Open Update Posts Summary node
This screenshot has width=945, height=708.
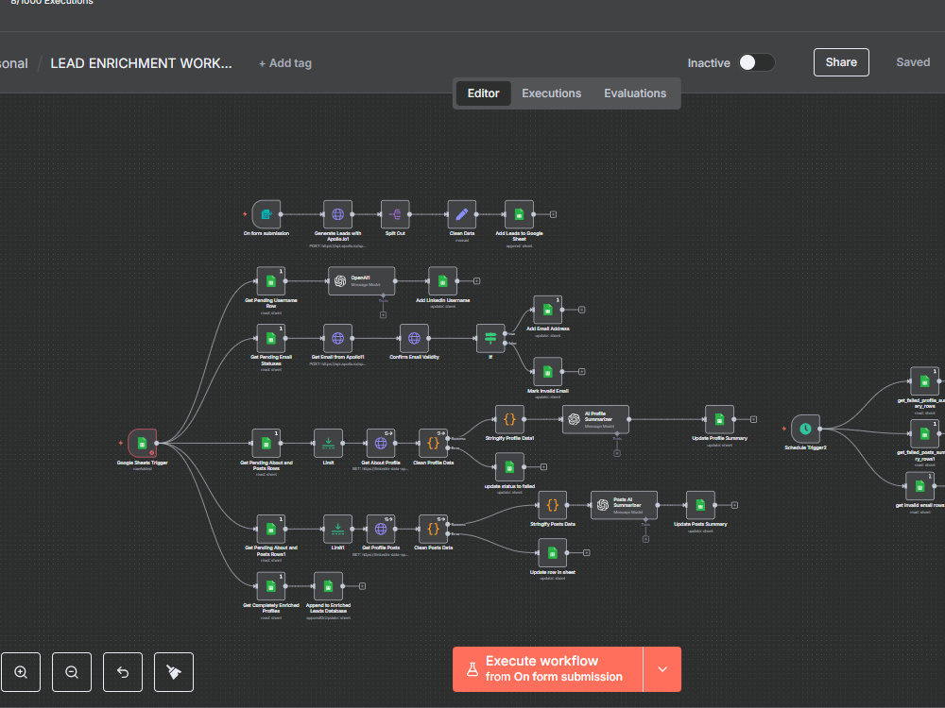(x=700, y=505)
